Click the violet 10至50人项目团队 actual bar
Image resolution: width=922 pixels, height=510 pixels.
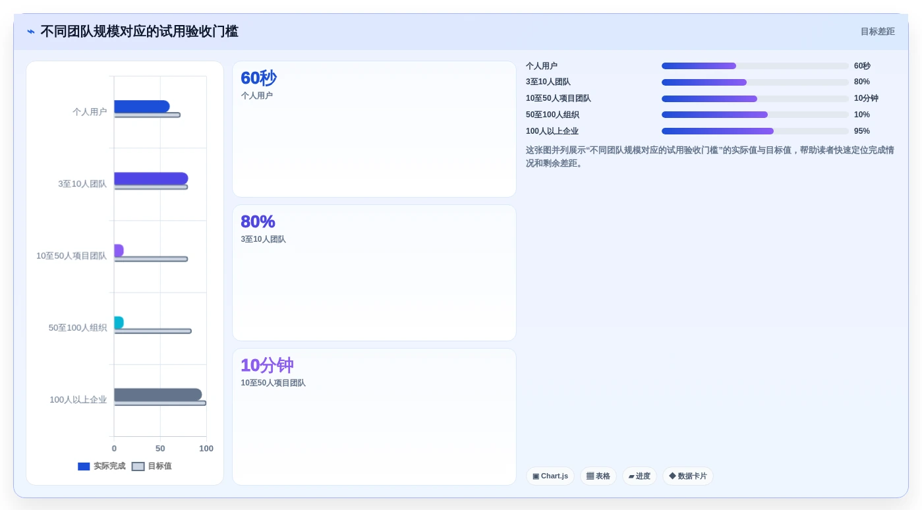click(x=119, y=250)
